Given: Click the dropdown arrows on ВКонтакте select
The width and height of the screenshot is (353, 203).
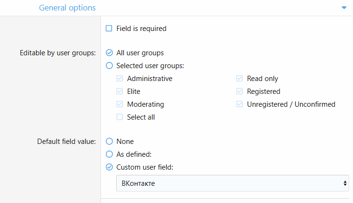Looking at the screenshot, I should point(344,183).
